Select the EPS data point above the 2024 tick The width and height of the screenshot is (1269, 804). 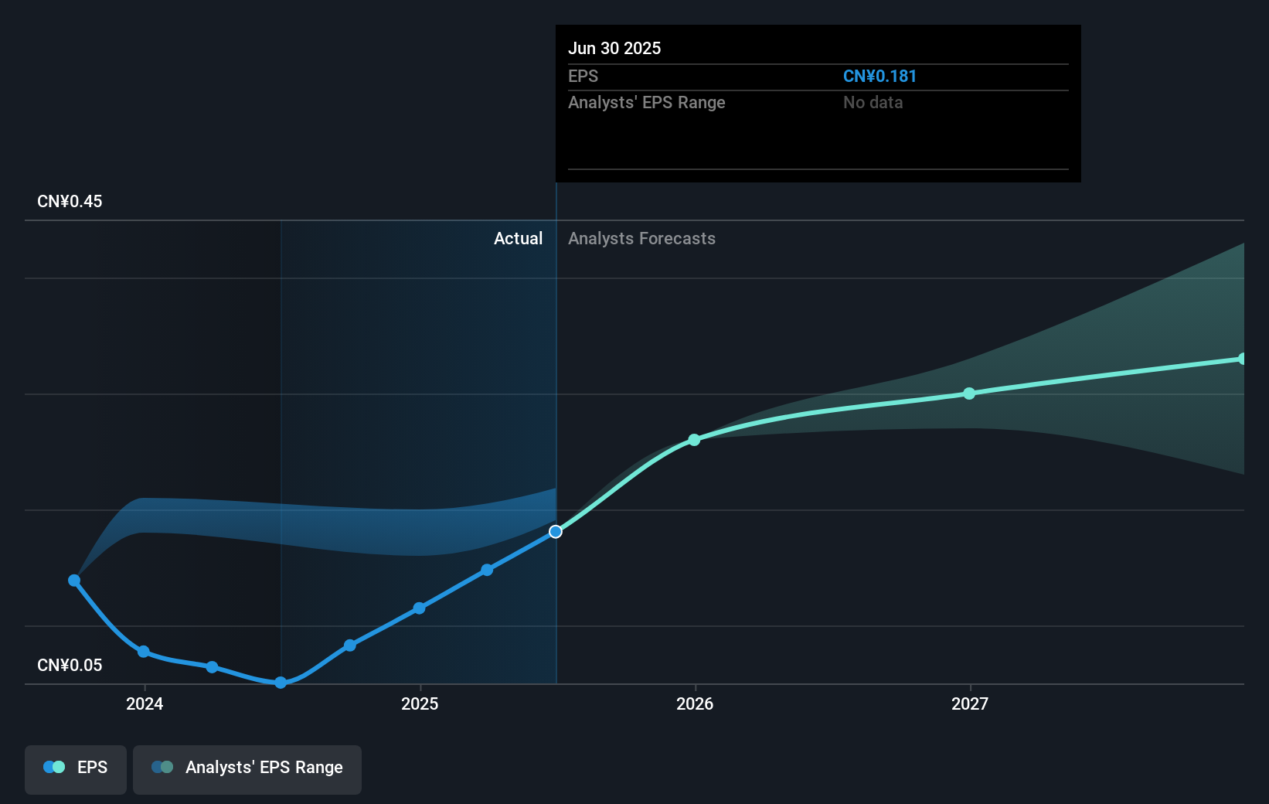click(144, 652)
